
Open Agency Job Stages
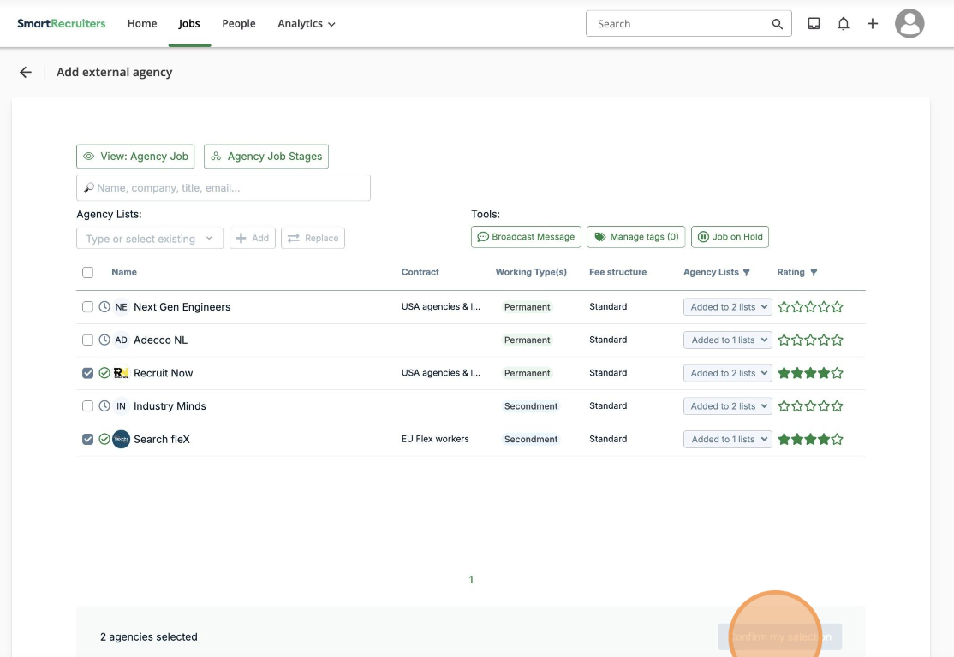(x=266, y=157)
